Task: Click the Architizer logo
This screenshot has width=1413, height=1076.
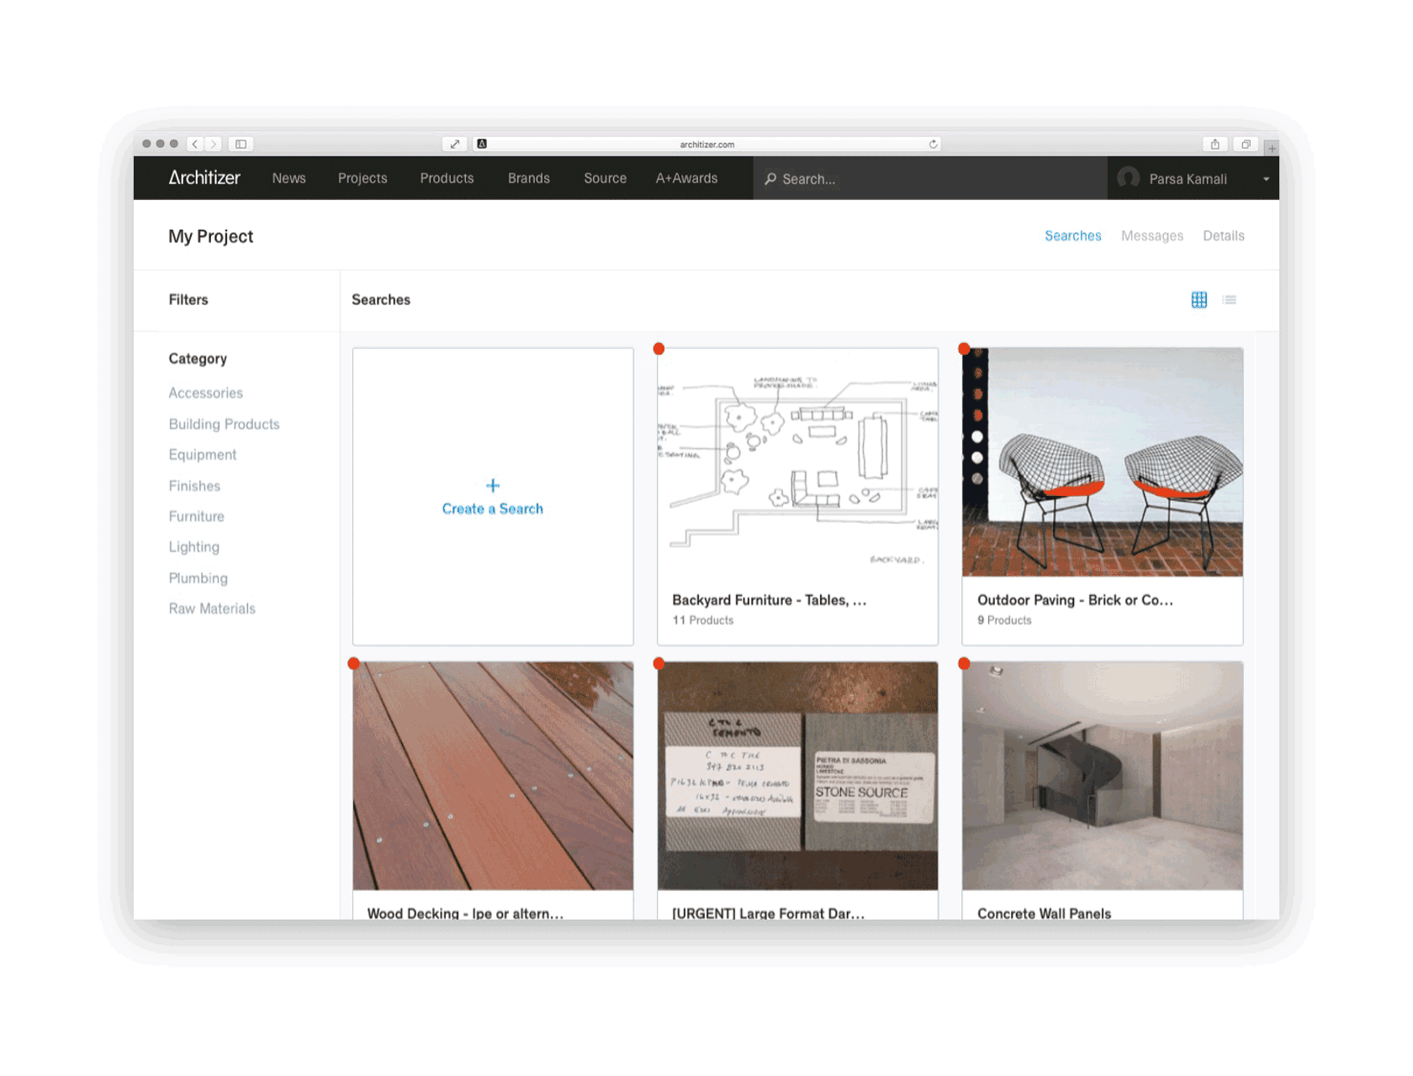Action: (x=204, y=178)
